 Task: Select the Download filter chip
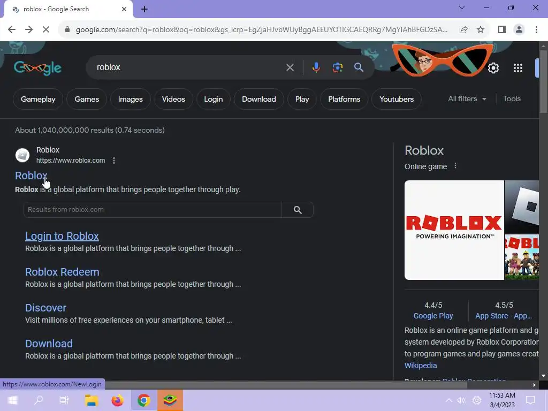(259, 99)
